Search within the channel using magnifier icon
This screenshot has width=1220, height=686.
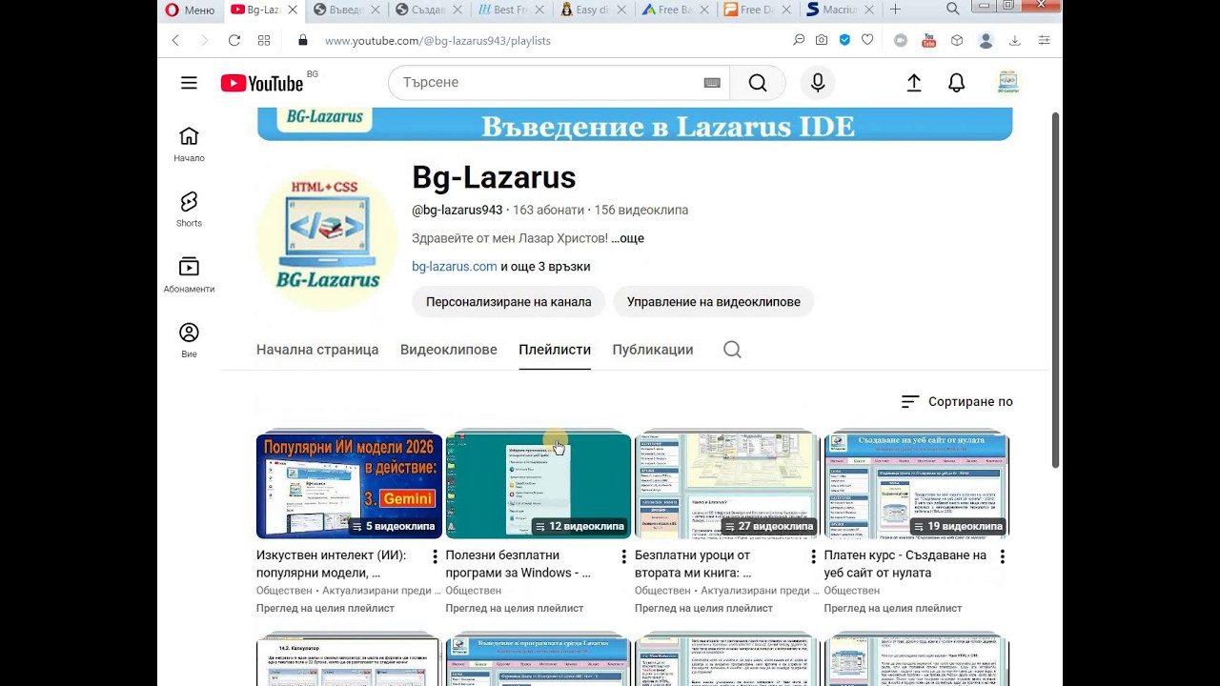click(x=732, y=350)
